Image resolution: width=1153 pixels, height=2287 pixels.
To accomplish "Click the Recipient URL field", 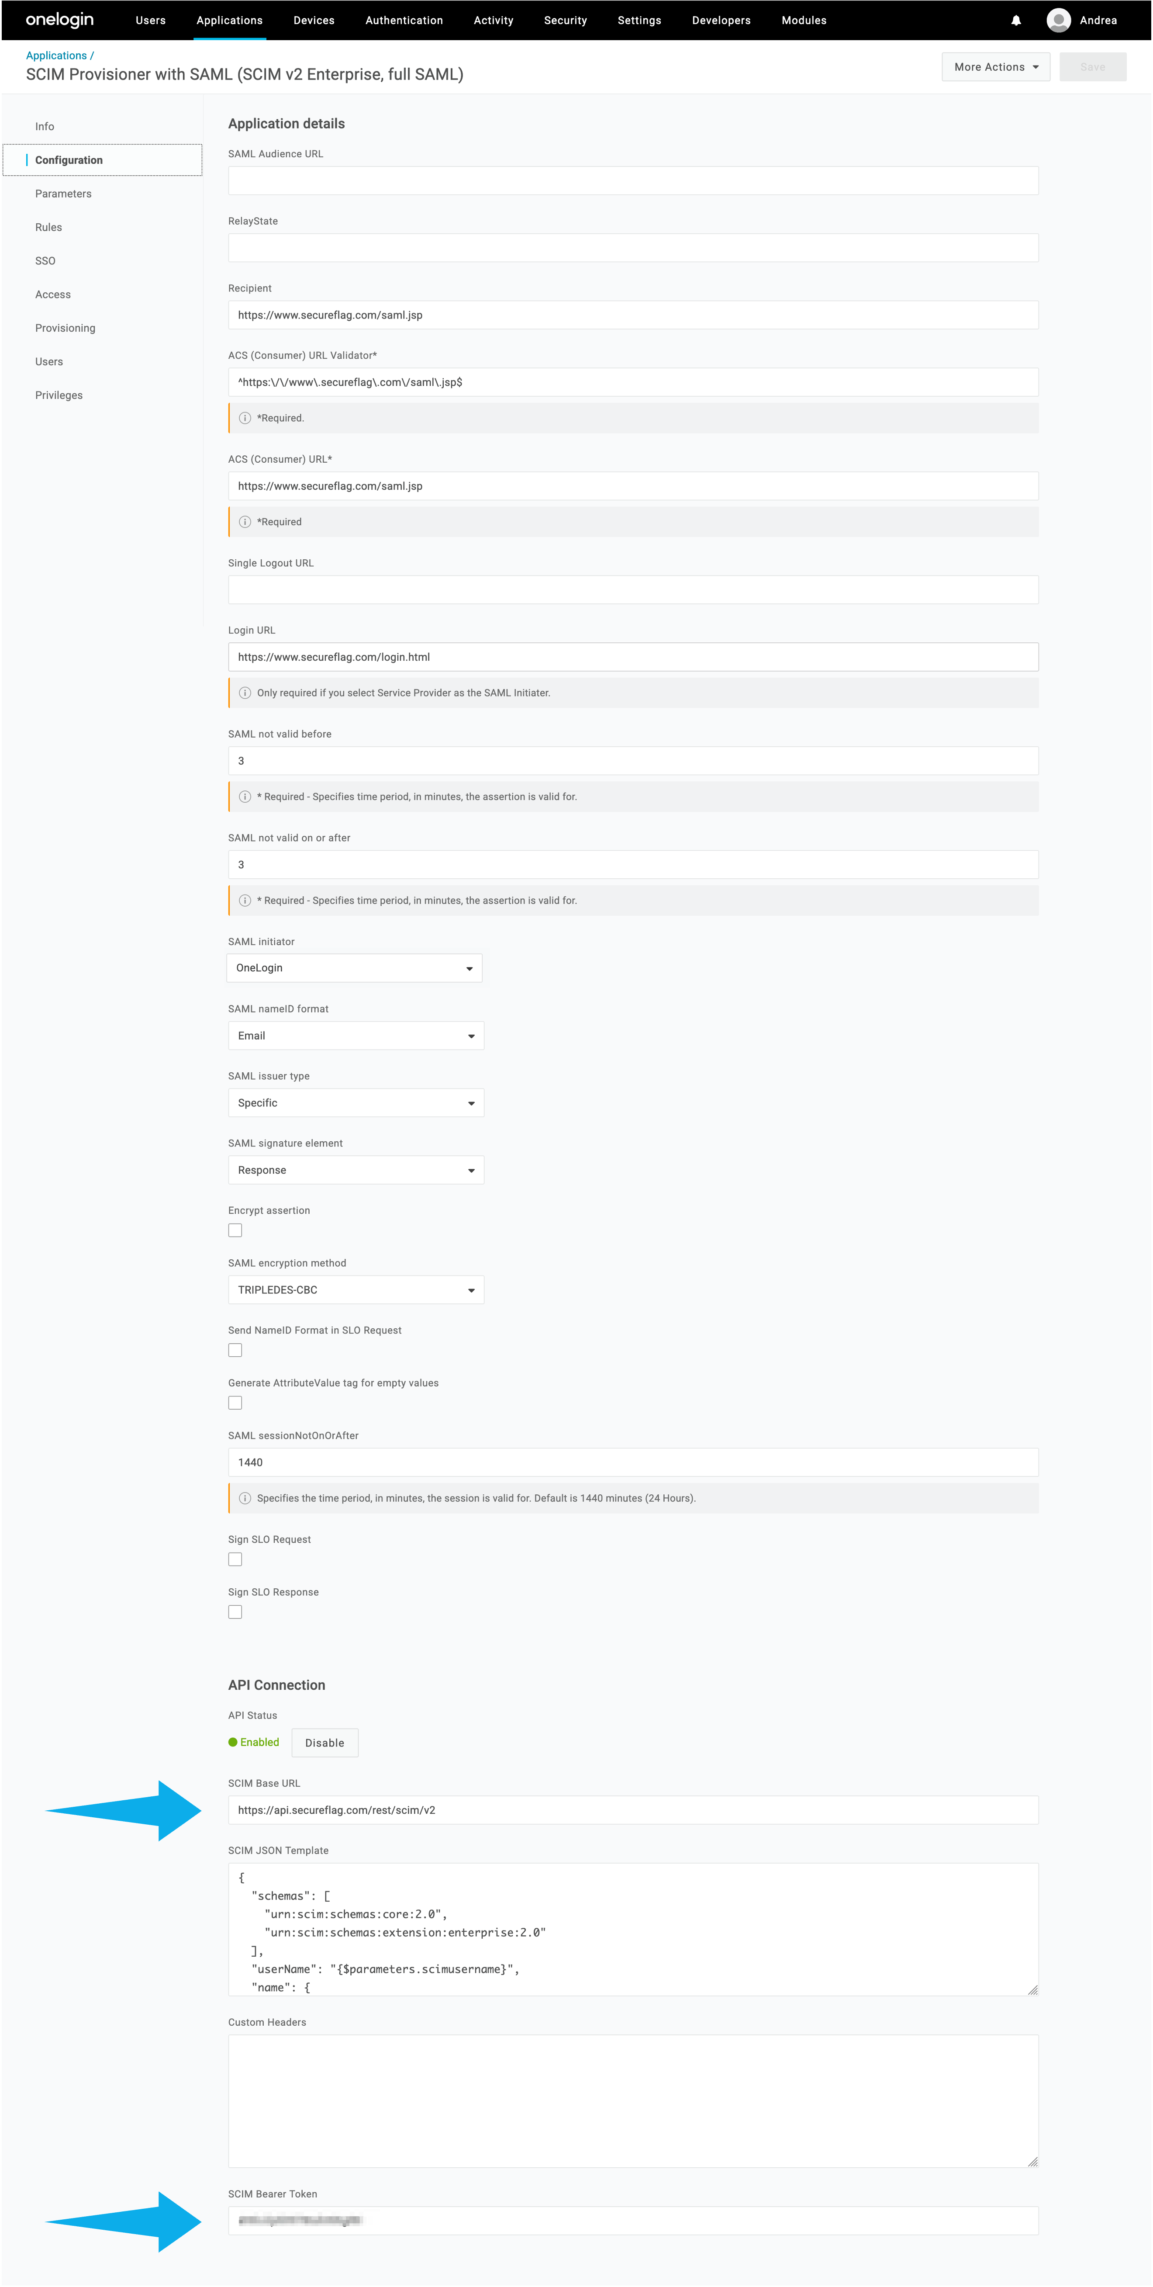I will (x=633, y=315).
